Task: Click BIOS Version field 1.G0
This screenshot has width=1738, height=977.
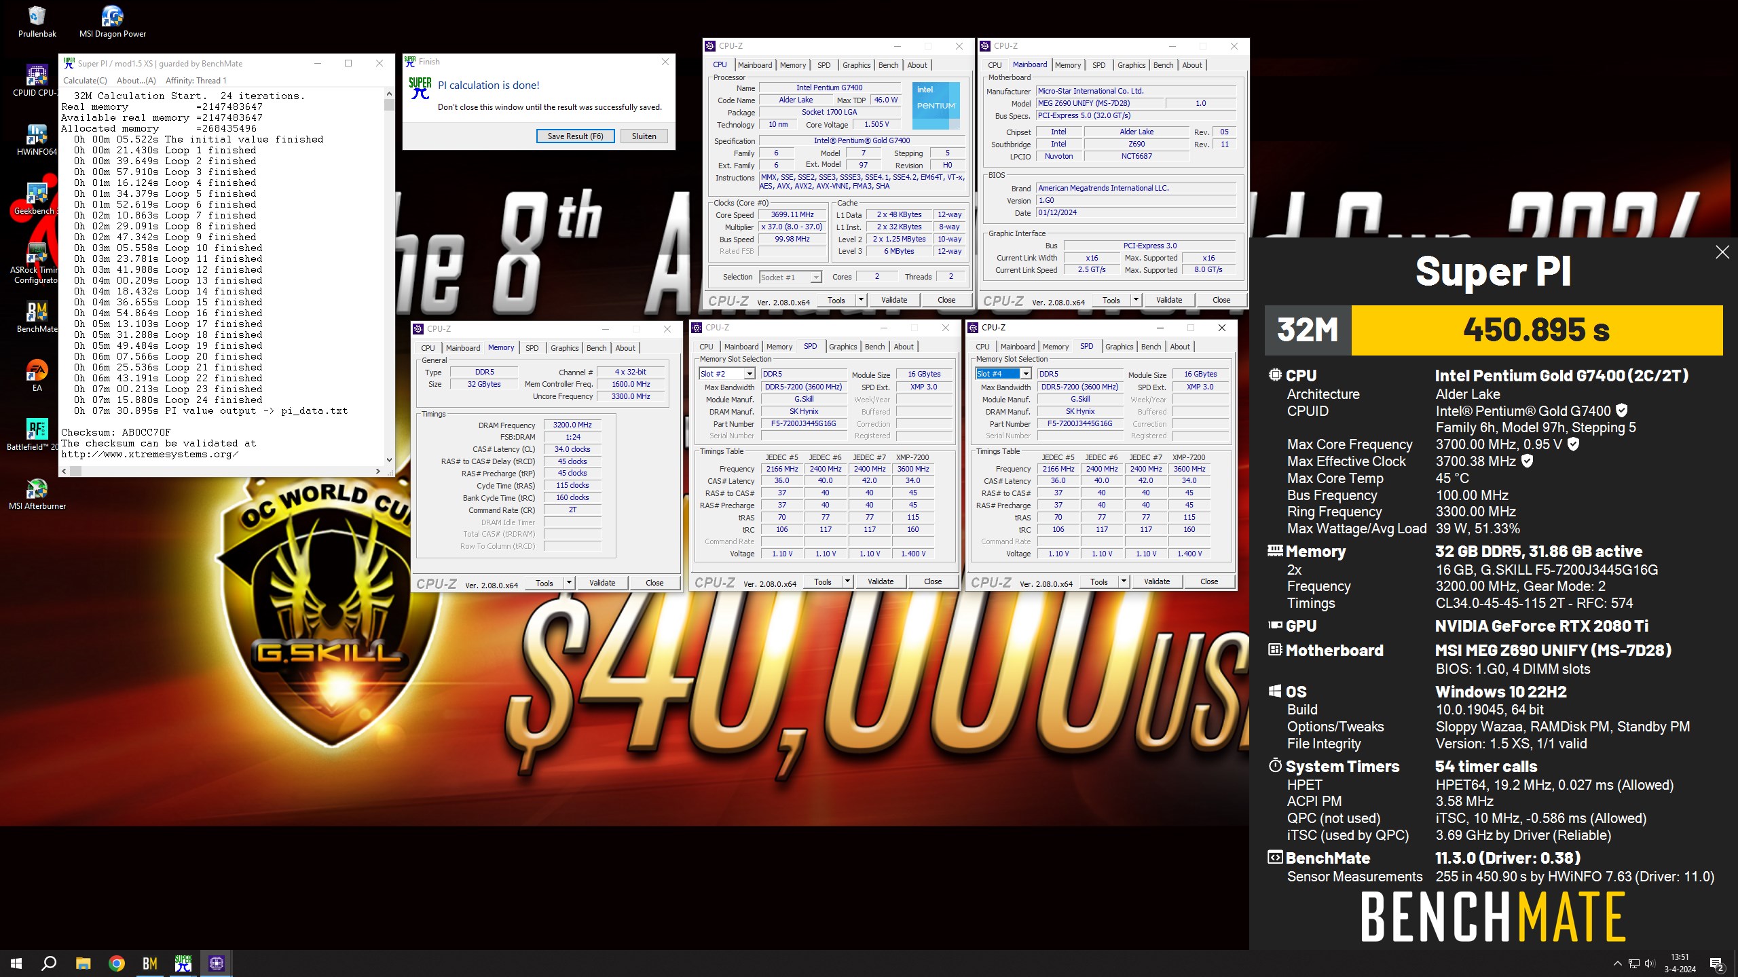Action: pyautogui.click(x=1136, y=200)
